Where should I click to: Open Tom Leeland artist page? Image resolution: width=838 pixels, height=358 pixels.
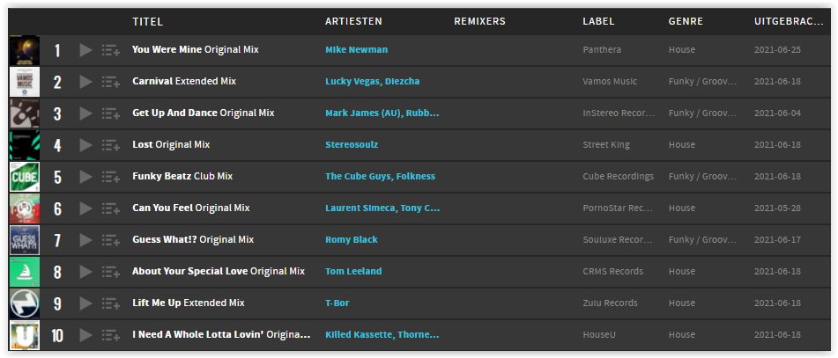pyautogui.click(x=353, y=271)
